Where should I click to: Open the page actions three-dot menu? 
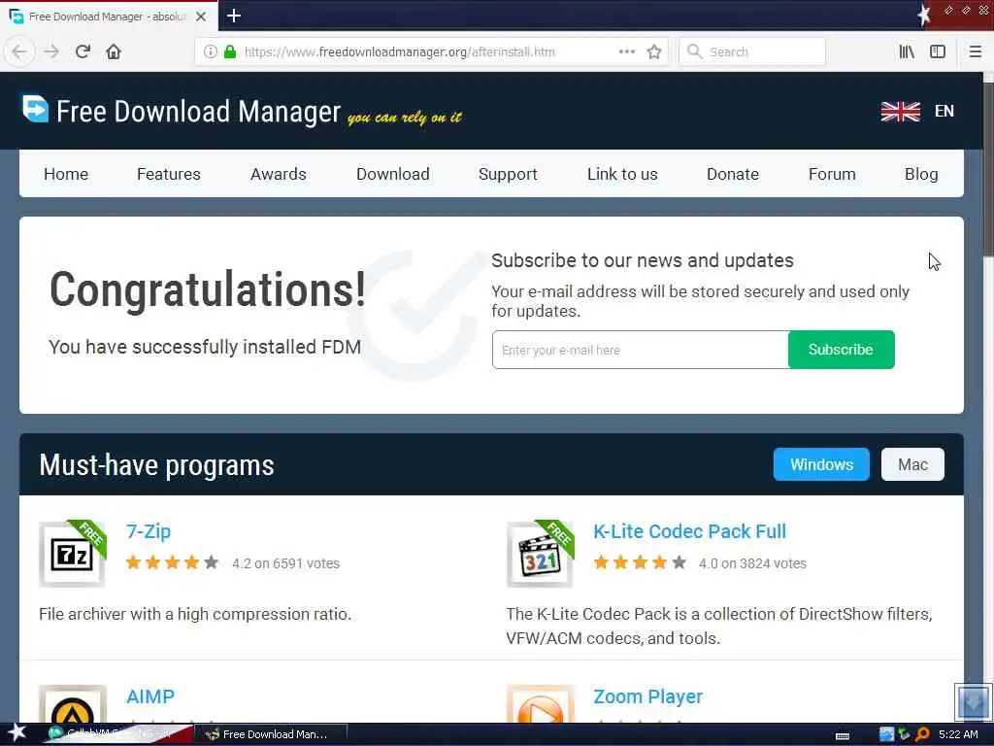[x=626, y=51]
